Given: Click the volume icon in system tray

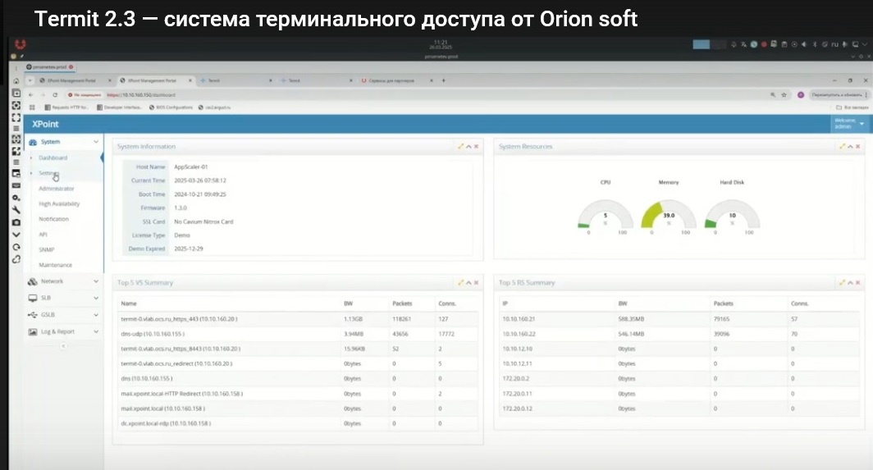Looking at the screenshot, I should pyautogui.click(x=803, y=44).
